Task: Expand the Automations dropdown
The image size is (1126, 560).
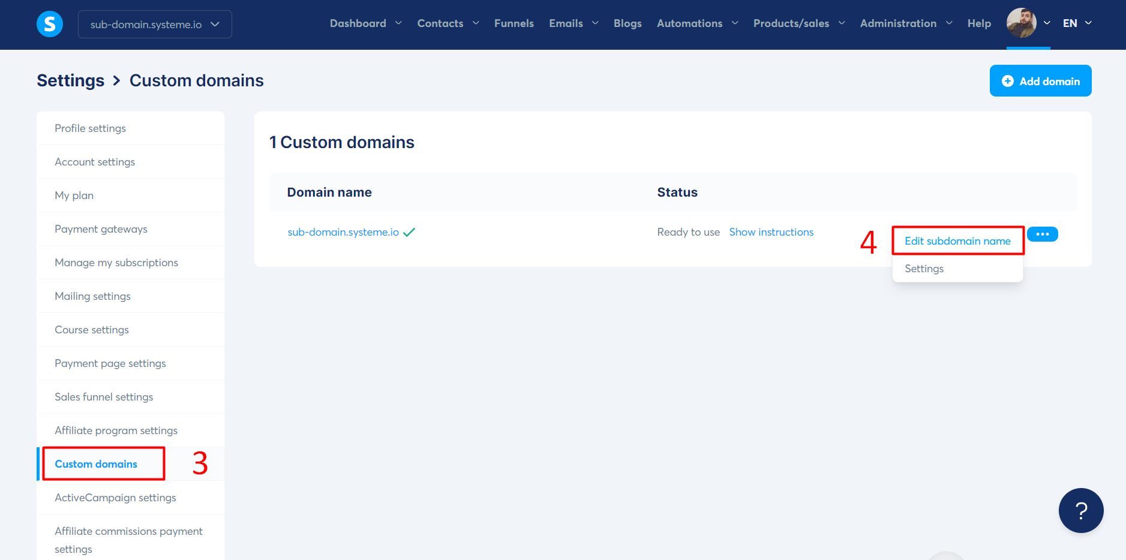Action: point(690,23)
